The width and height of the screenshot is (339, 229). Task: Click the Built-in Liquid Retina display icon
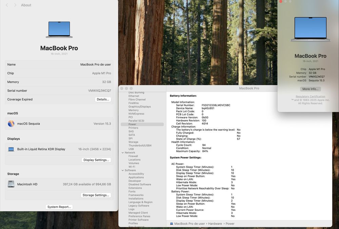pos(11,149)
